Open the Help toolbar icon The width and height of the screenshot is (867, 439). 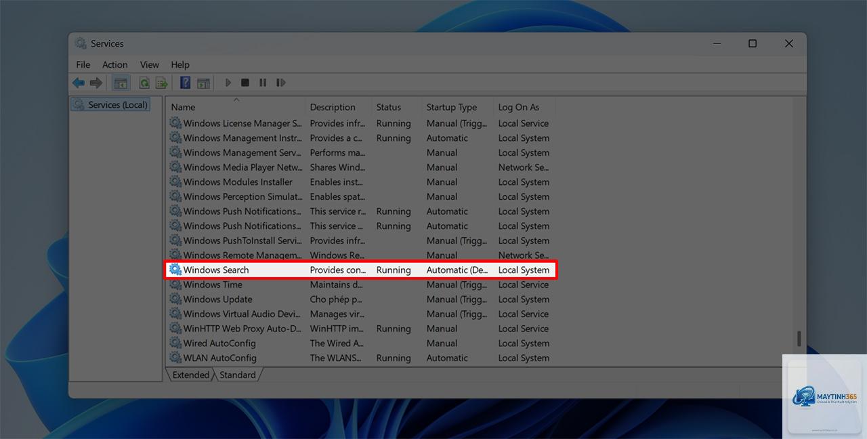(185, 83)
